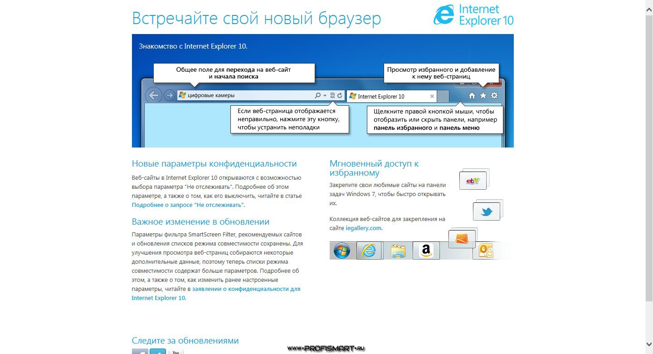
Task: Click the Home icon in the illustrated browser
Action: (x=472, y=95)
